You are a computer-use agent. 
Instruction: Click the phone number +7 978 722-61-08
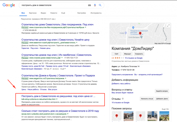pos(127,70)
